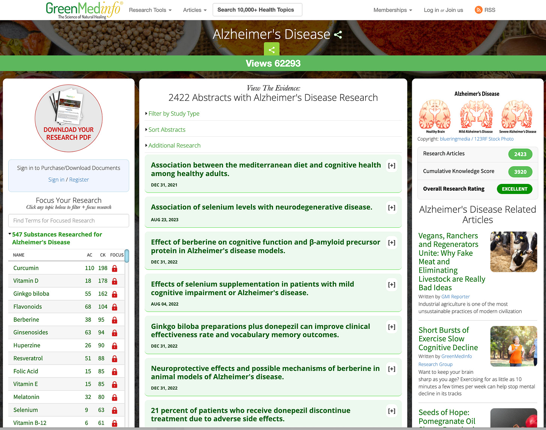The height and width of the screenshot is (430, 546).
Task: Select Curcumin in the substances list
Action: click(x=26, y=268)
